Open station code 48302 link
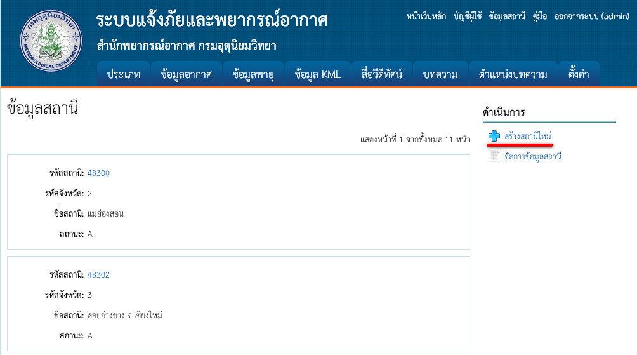This screenshot has height=355, width=637. 98,275
